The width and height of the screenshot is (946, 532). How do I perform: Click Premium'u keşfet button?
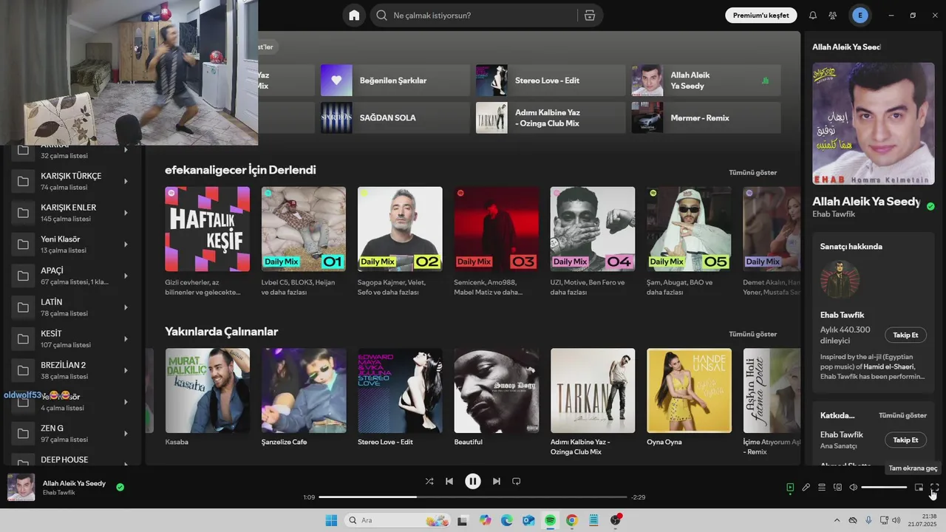(x=760, y=16)
